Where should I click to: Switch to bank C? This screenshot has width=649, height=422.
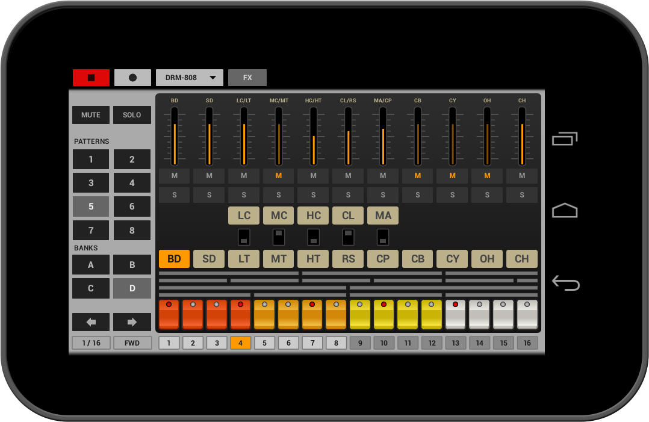coord(91,288)
